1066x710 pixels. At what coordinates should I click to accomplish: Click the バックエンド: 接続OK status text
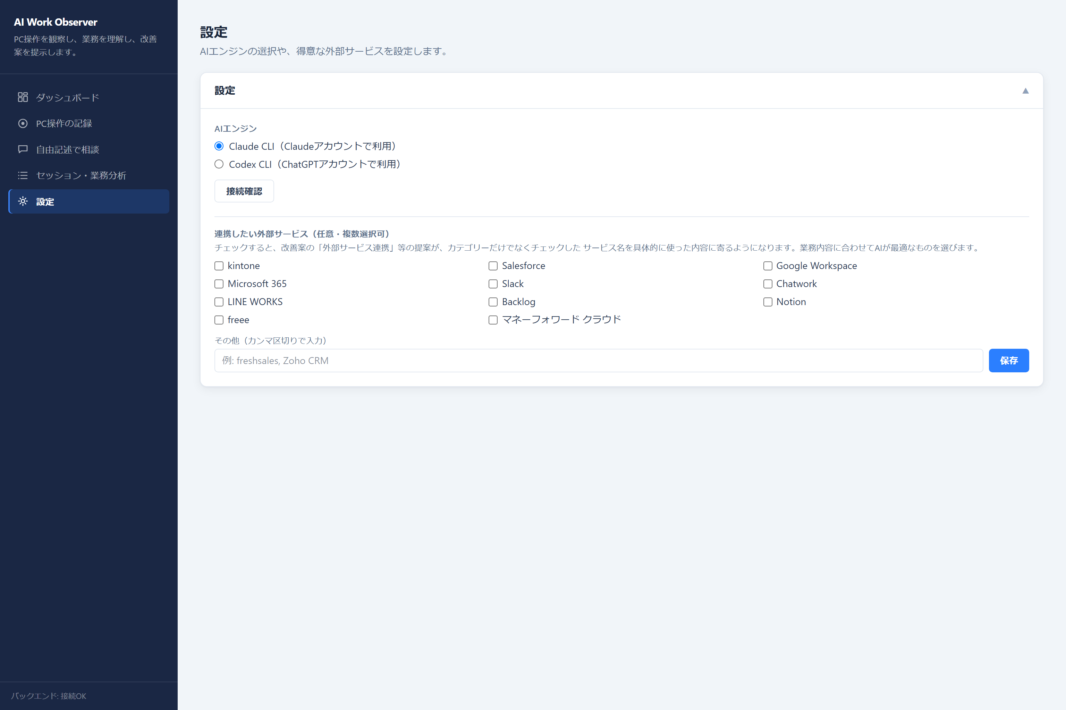pos(49,696)
